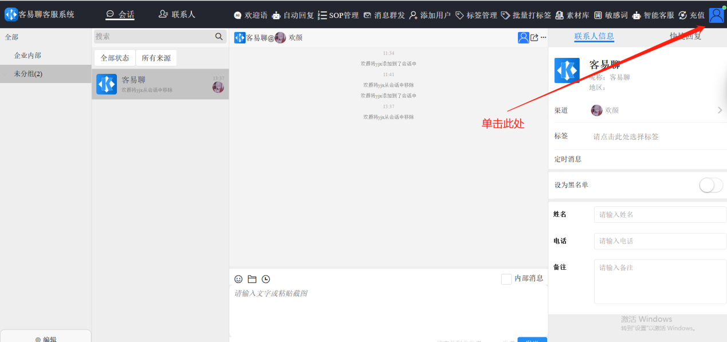Open the three-dot more menu in the chat header
This screenshot has width=727, height=342.
543,38
